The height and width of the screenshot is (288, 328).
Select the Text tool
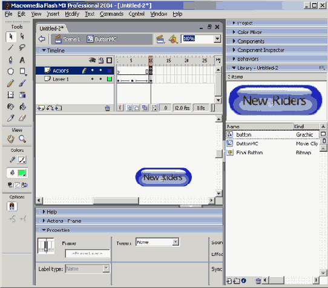coord(22,60)
